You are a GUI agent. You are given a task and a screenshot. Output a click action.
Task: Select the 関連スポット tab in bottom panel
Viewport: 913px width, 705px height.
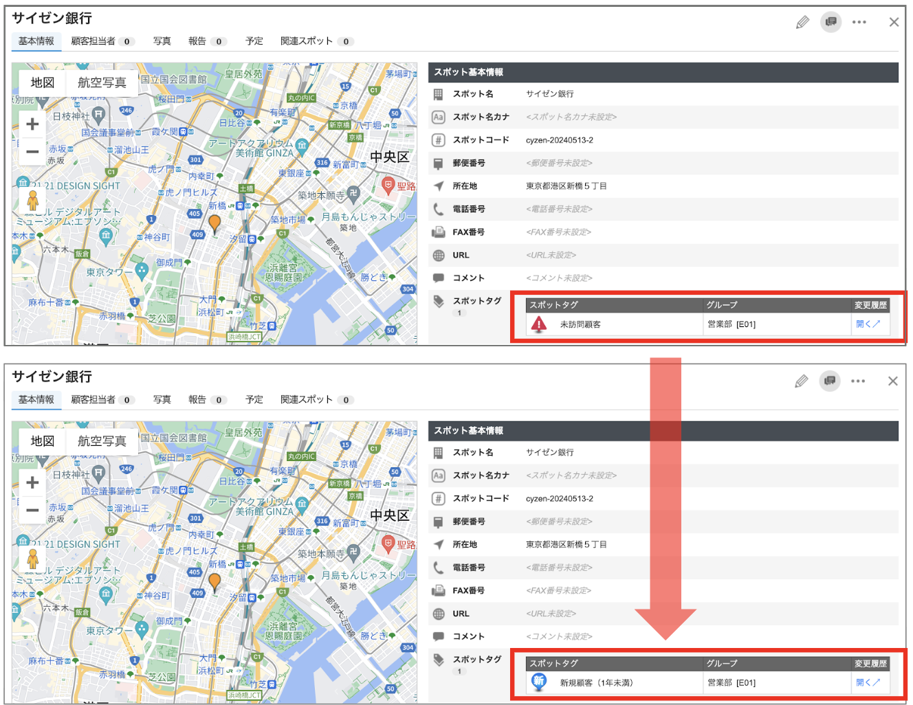click(316, 399)
